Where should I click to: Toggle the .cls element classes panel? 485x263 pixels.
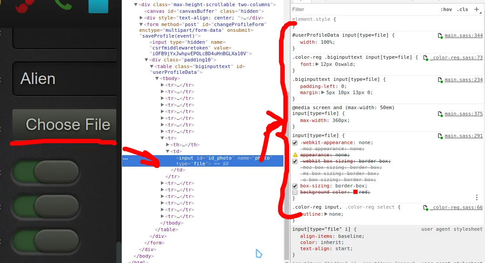click(x=463, y=9)
